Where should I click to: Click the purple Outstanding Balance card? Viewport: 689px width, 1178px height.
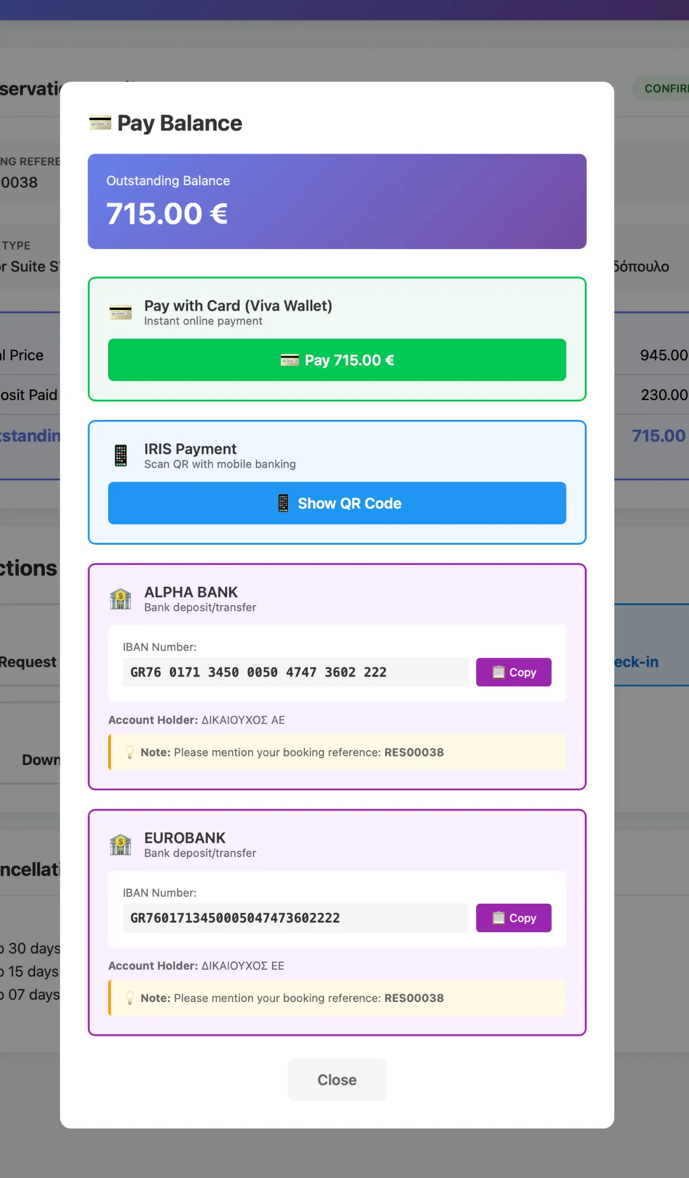tap(337, 201)
